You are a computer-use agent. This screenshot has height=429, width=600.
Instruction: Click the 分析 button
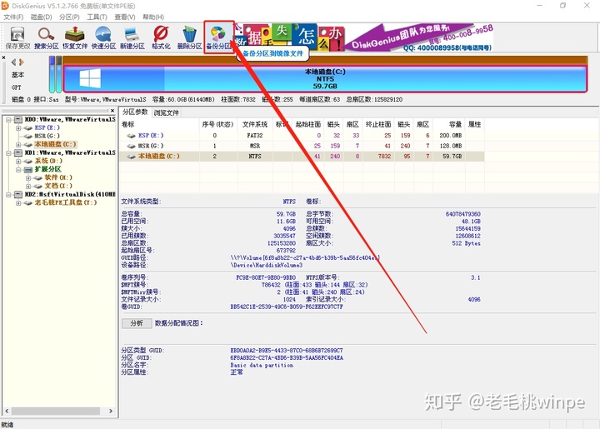coord(137,323)
